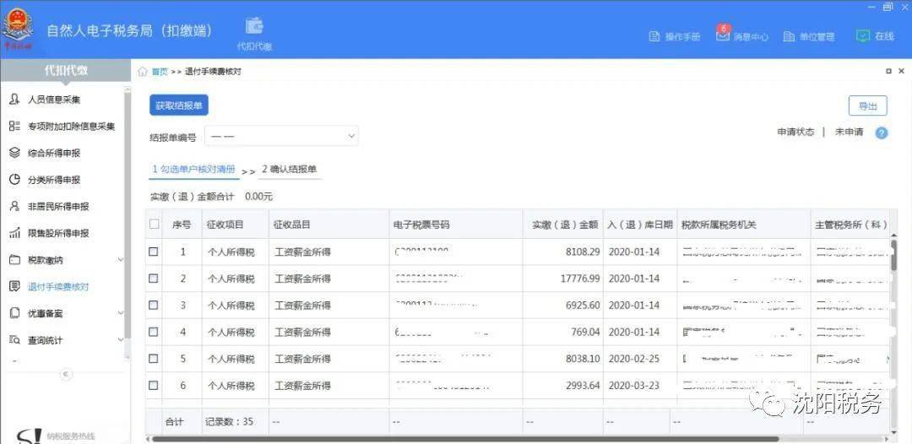Toggle the select-all checkbox in table header

155,224
